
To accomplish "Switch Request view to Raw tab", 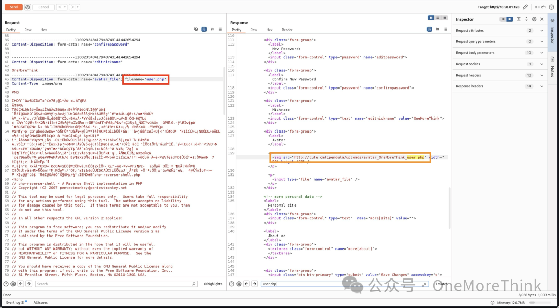I will pos(28,30).
